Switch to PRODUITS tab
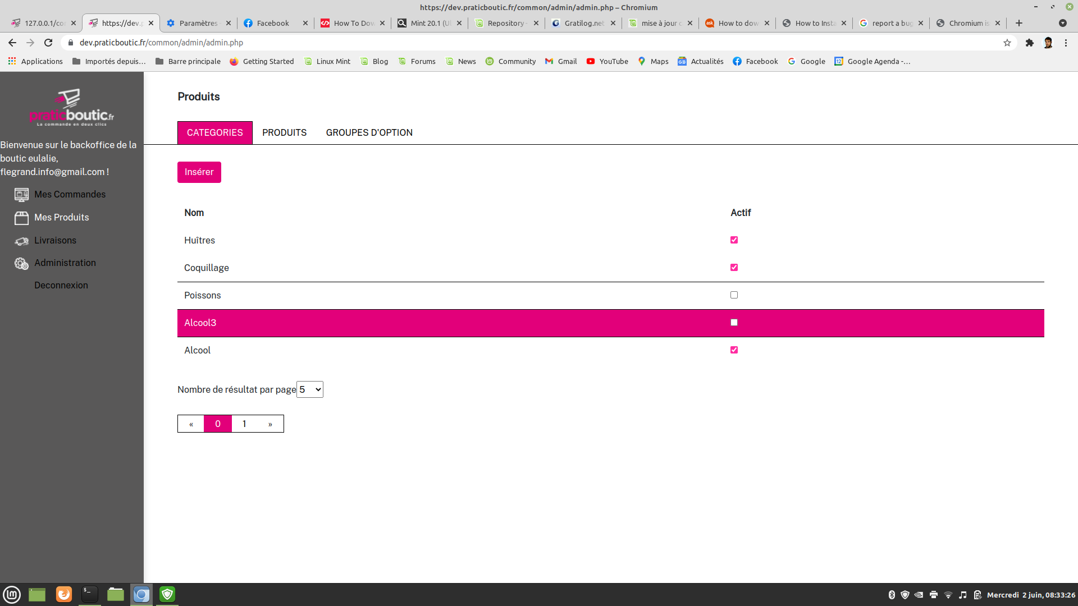 (284, 133)
